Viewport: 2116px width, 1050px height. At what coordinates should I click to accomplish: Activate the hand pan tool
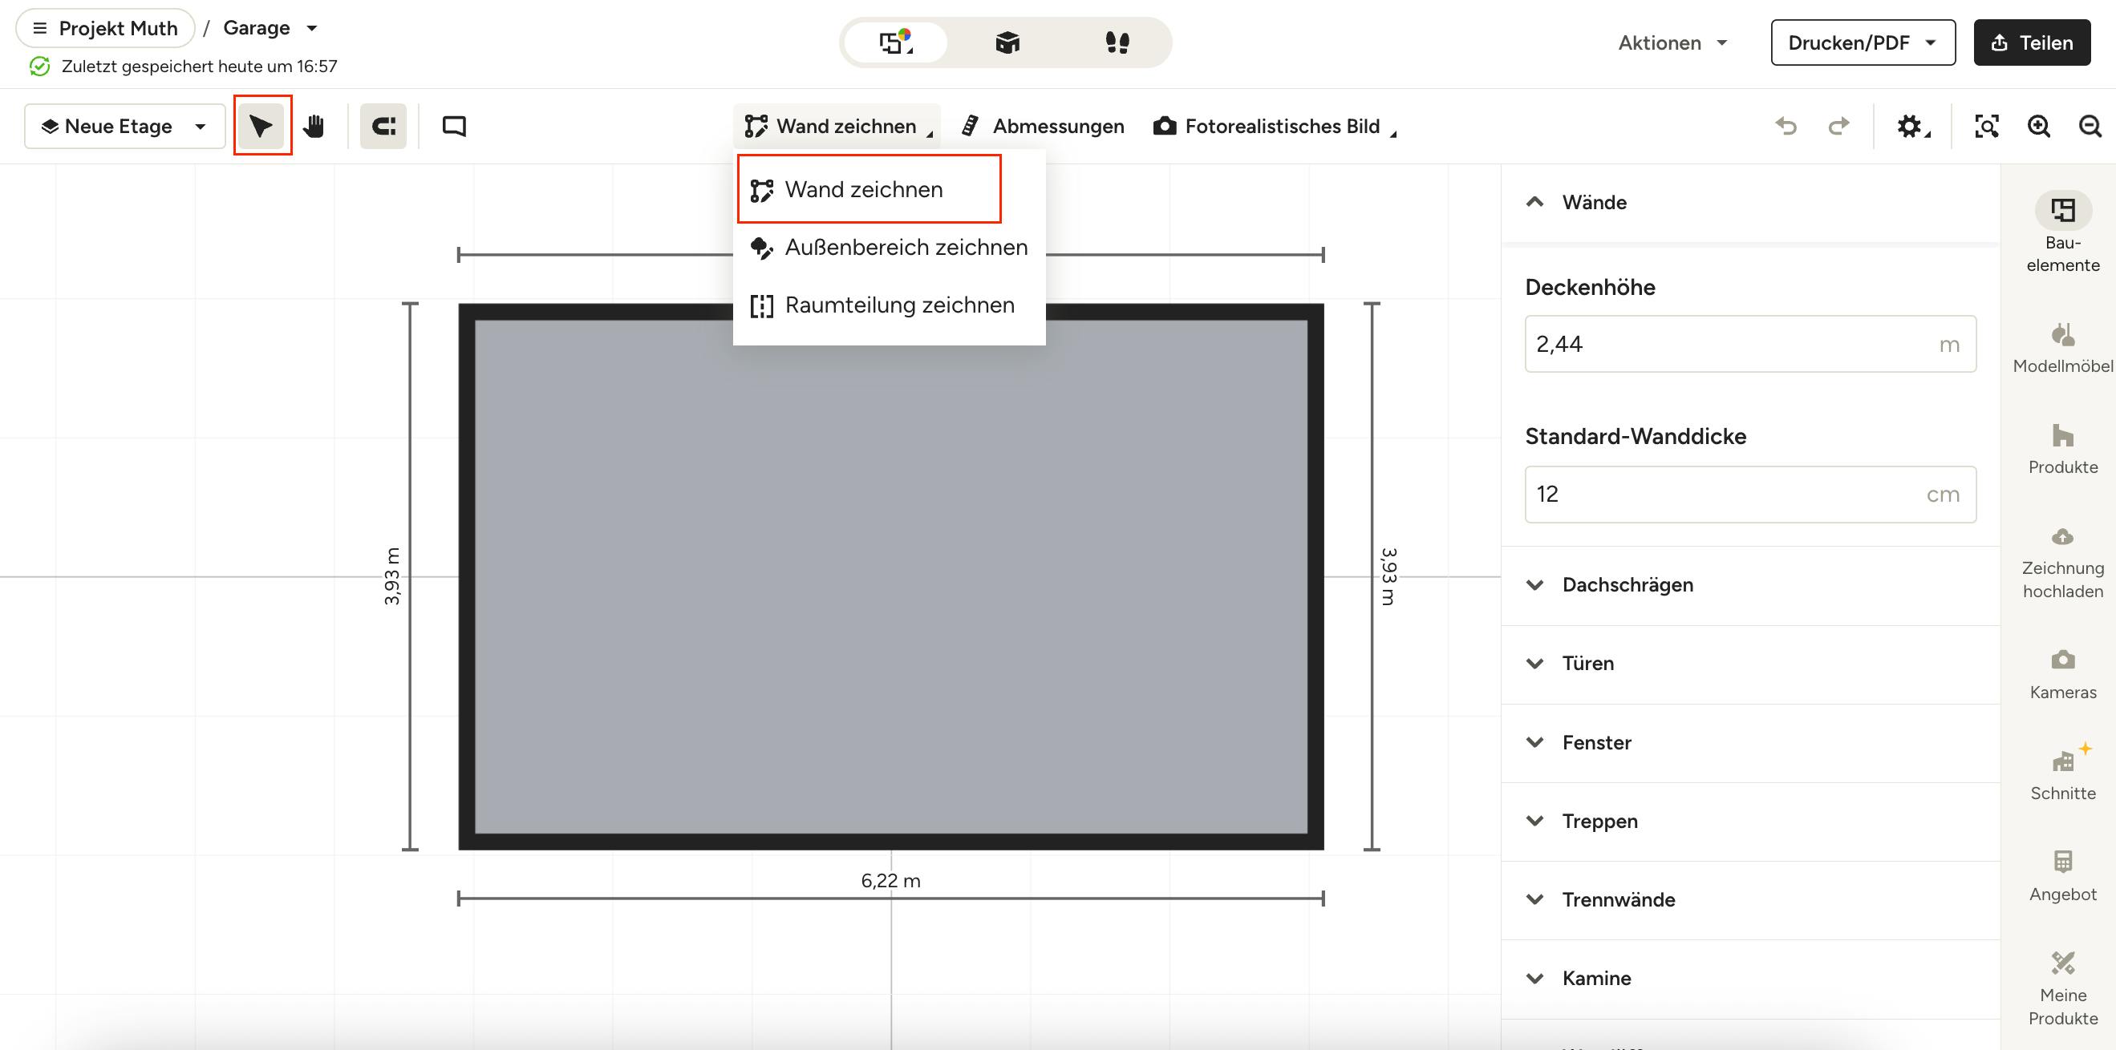pyautogui.click(x=314, y=126)
